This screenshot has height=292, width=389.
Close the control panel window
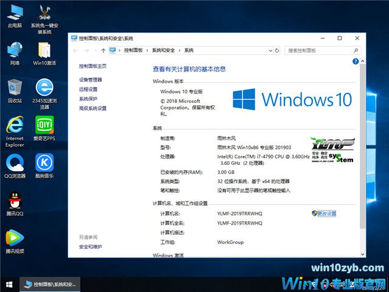[357, 38]
